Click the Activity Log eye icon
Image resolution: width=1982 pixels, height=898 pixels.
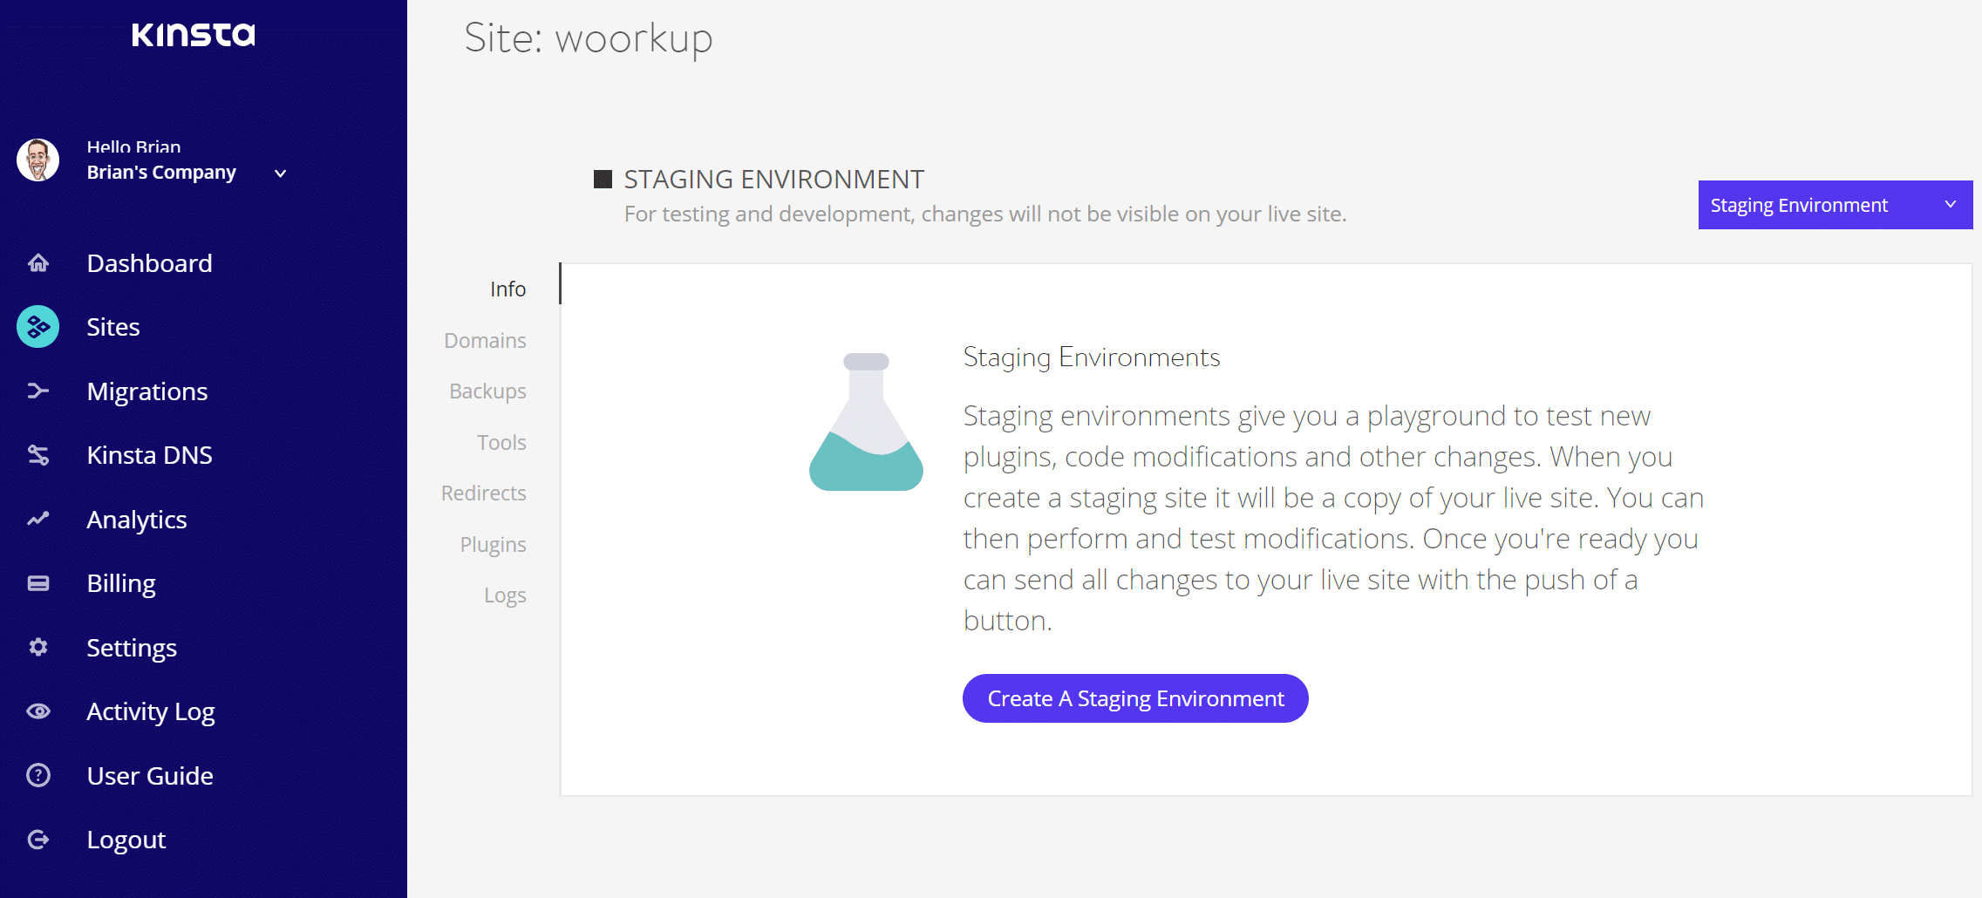[38, 711]
